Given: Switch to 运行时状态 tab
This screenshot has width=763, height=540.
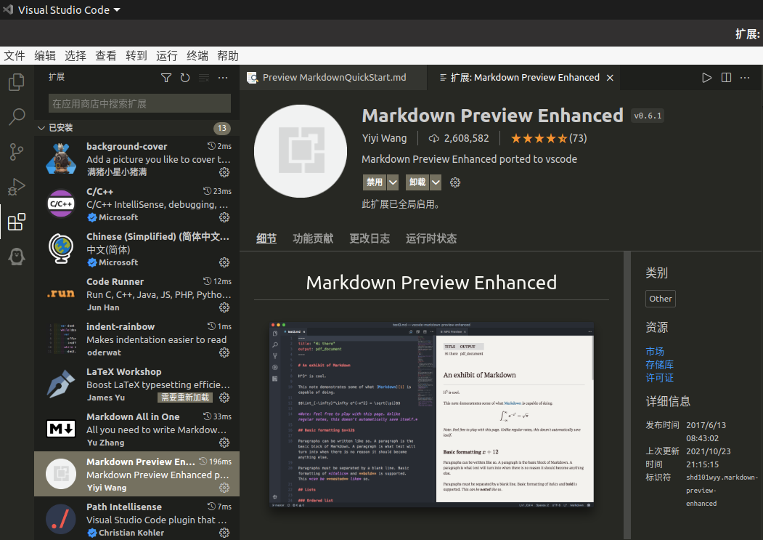Looking at the screenshot, I should [431, 238].
